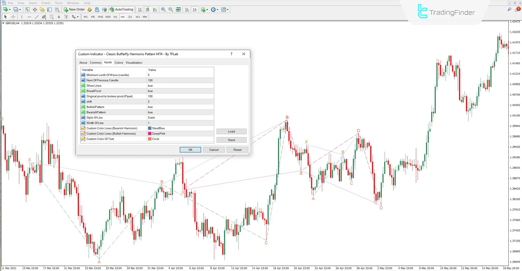Enable chart Auto Scroll
This screenshot has height=271, width=522.
(187, 10)
